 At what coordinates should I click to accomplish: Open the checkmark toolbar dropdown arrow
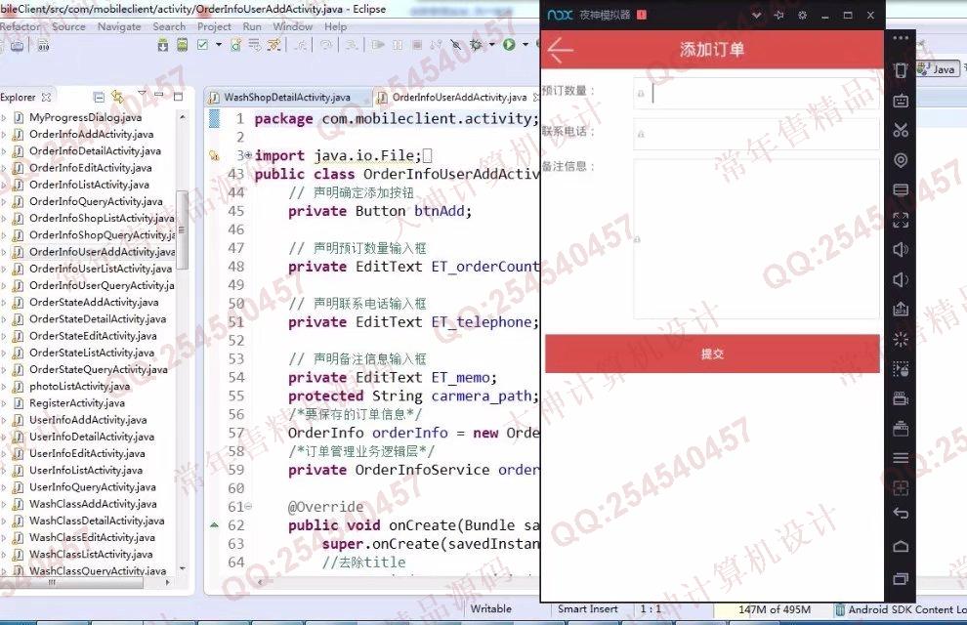click(x=219, y=44)
